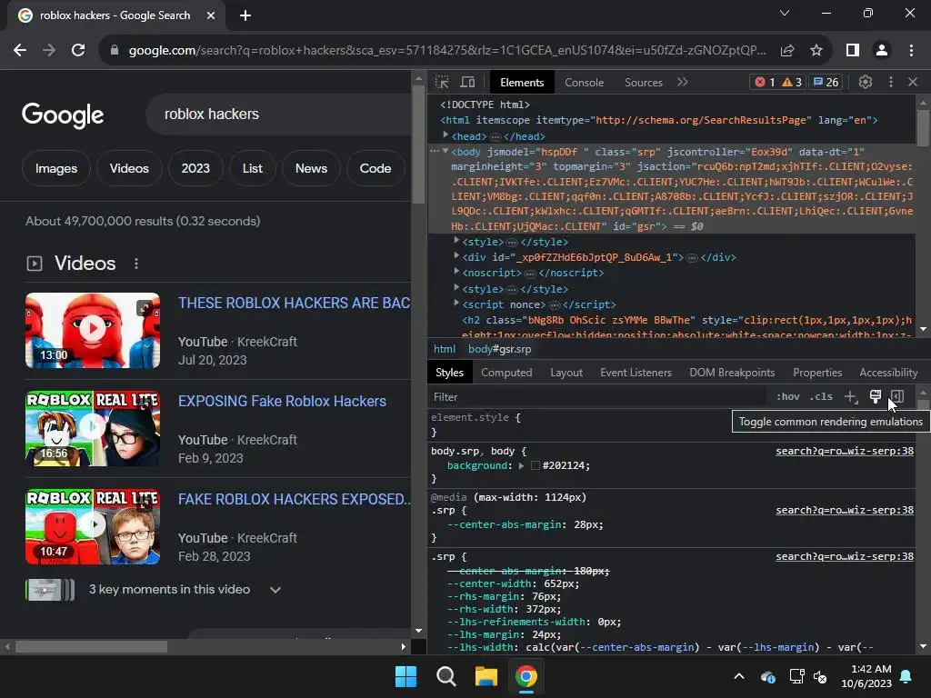This screenshot has width=931, height=698.
Task: Open first search?q=ro…wiz-serp:38 source link
Action: [845, 451]
